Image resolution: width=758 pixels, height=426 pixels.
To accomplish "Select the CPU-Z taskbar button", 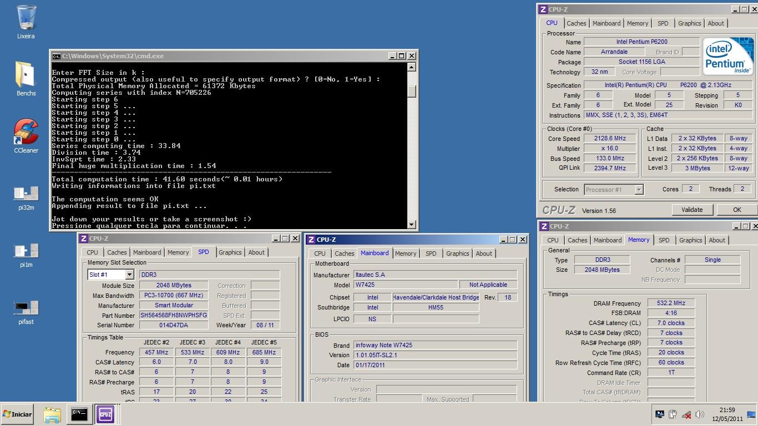I will tap(105, 414).
